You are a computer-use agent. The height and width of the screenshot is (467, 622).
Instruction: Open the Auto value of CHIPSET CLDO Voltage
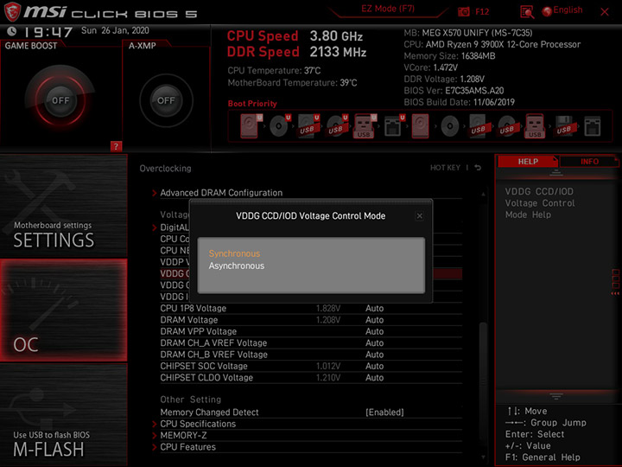pos(374,377)
